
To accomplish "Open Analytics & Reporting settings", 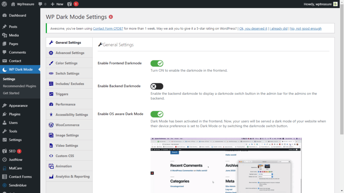I will tap(69, 176).
